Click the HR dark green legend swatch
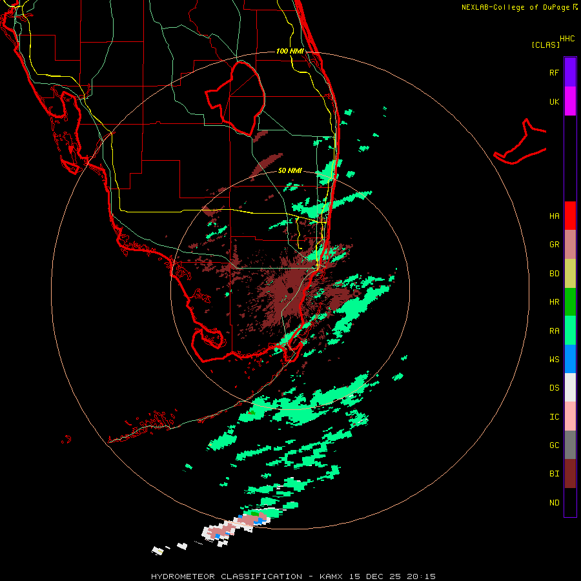Viewport: 581px width, 581px height. (x=570, y=302)
